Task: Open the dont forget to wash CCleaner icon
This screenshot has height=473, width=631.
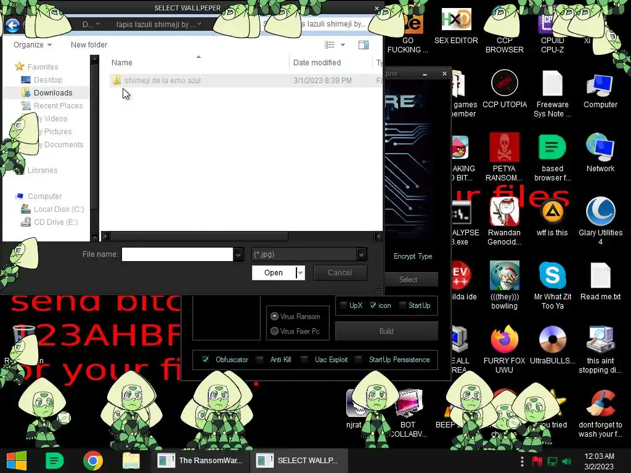Action: click(600, 413)
